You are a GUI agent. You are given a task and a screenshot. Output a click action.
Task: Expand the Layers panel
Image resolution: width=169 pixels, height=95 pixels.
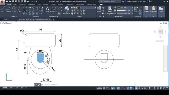point(79,16)
